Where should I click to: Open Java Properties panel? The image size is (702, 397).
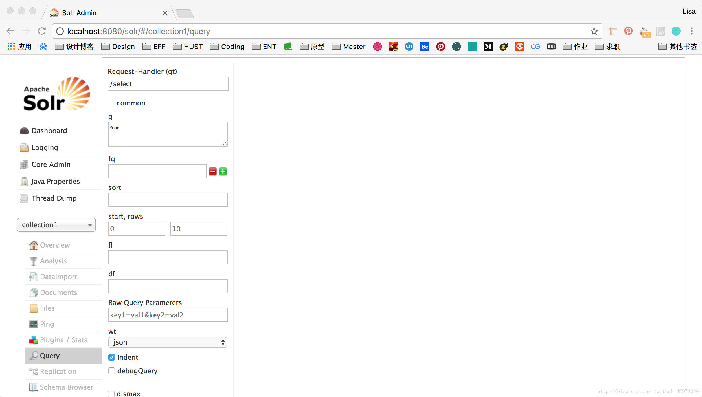(x=56, y=181)
